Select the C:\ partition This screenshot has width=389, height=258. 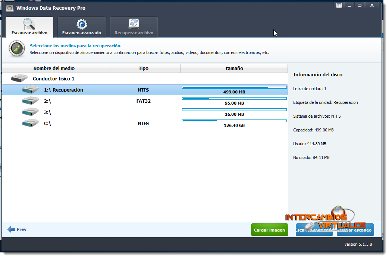tap(145, 123)
